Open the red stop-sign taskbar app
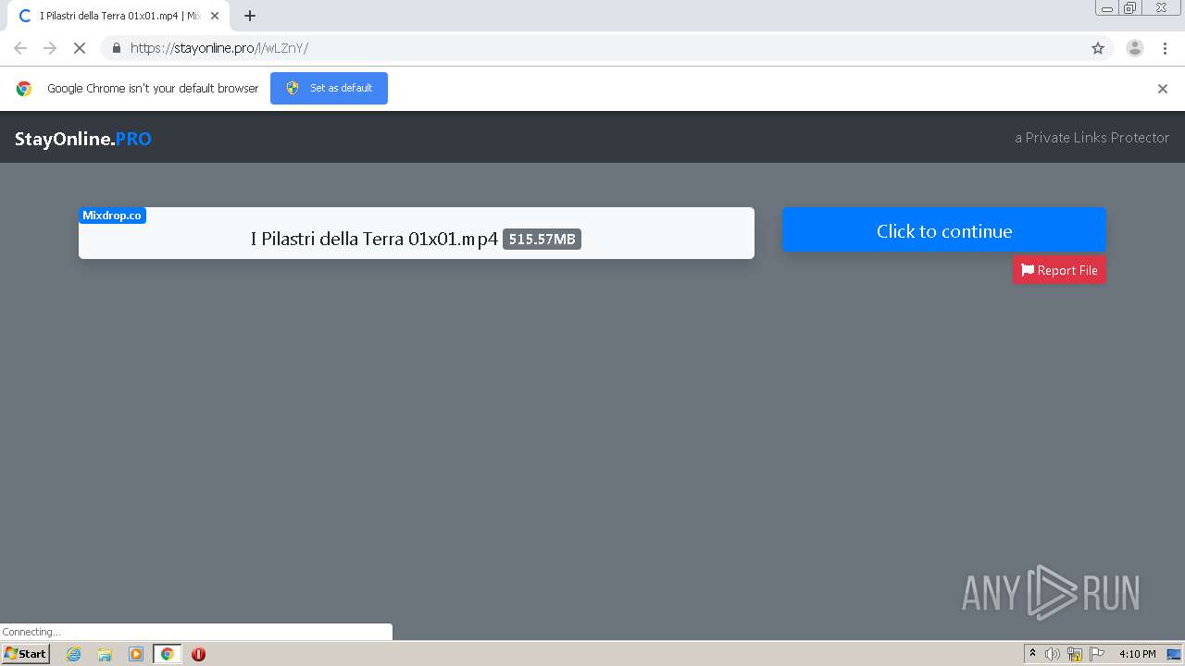The image size is (1185, 666). point(199,654)
